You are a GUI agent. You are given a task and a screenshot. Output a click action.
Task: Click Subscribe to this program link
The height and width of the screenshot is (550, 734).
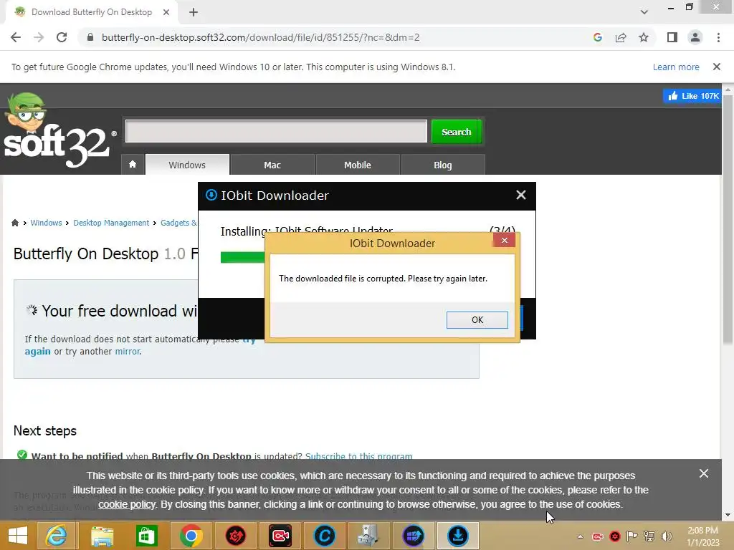coord(358,456)
